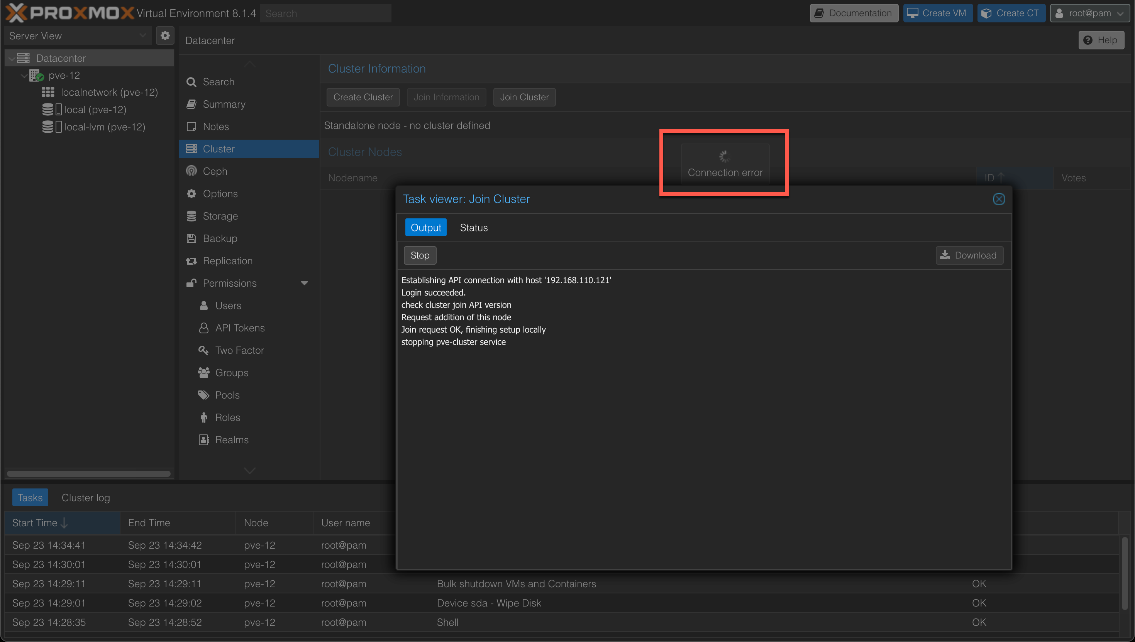Click the localnetwork grid icon
The image size is (1135, 642).
pos(47,92)
